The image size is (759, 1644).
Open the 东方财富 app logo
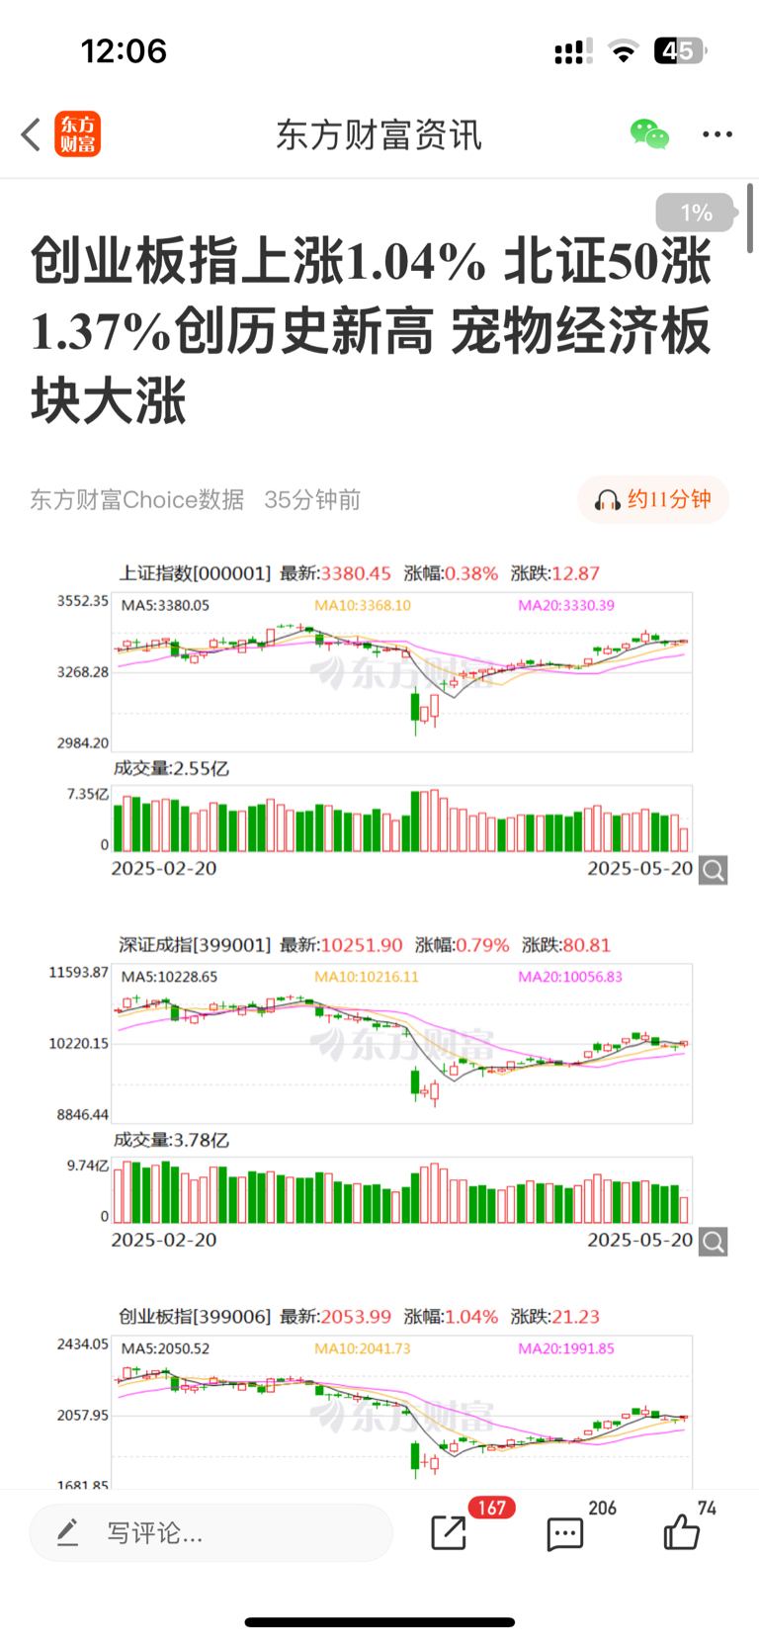pyautogui.click(x=78, y=134)
